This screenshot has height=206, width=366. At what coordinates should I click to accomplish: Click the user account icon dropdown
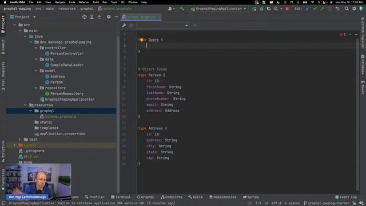pyautogui.click(x=172, y=9)
